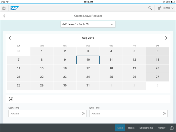Screen dimensions: 176x132
Task: Go back from Create Leave Request
Action: tap(4, 16)
